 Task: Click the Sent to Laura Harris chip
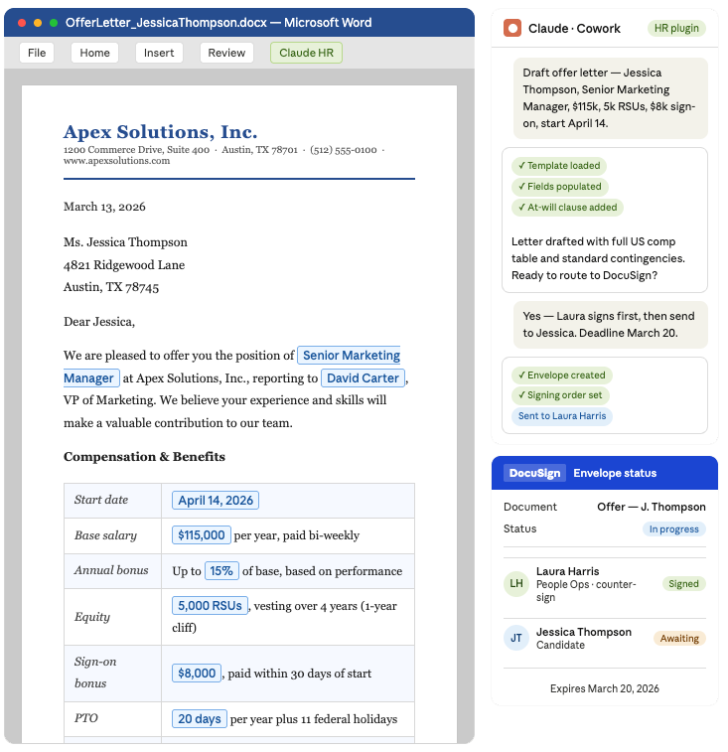pos(561,416)
